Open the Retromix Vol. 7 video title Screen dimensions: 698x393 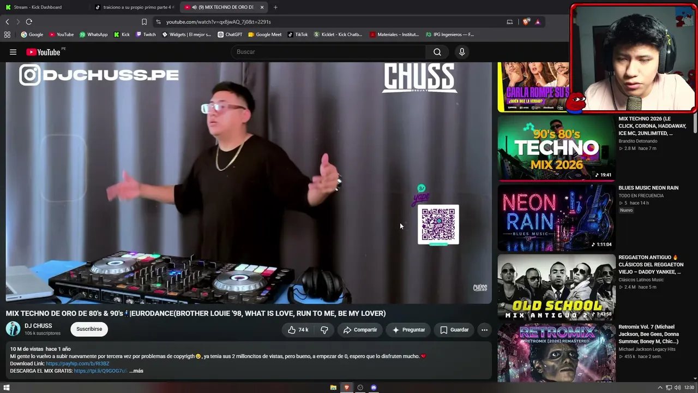click(x=649, y=334)
